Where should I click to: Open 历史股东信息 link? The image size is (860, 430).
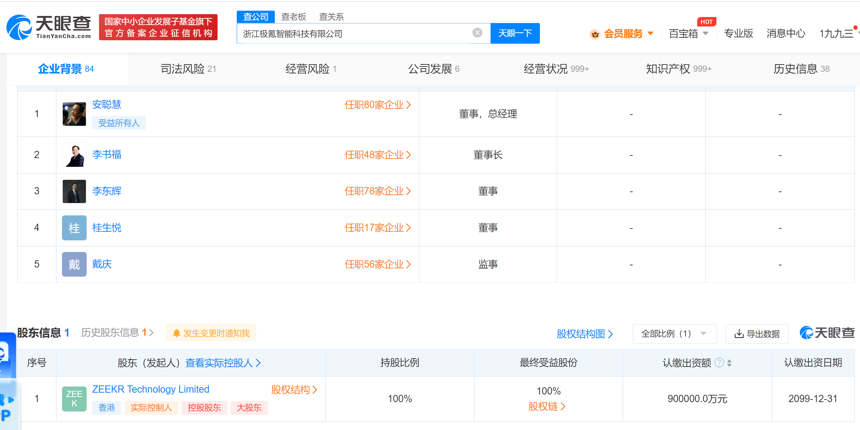click(x=117, y=332)
